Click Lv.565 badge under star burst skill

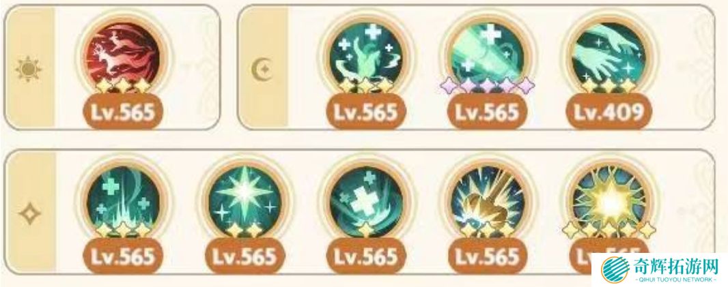pos(244,256)
